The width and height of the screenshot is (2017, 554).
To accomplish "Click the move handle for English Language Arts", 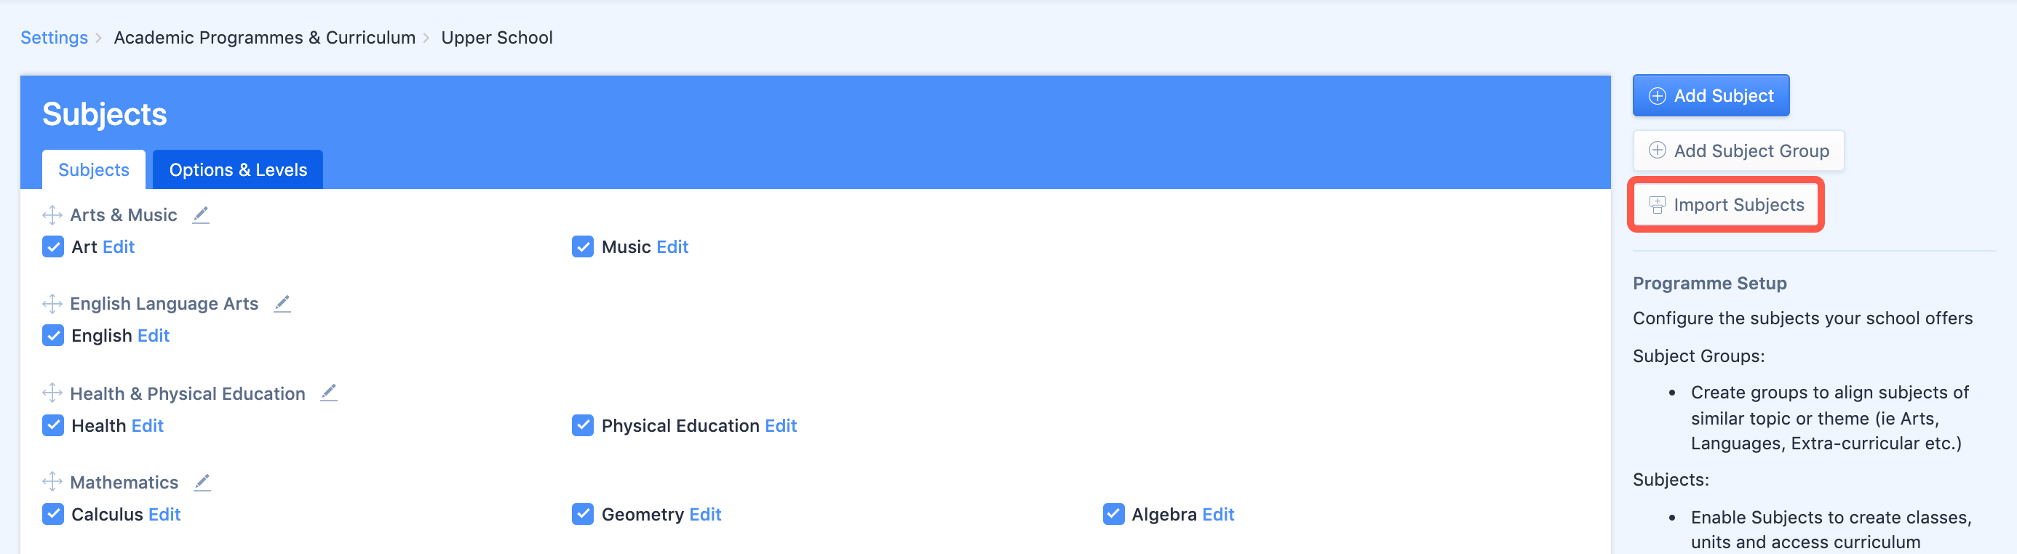I will point(52,304).
